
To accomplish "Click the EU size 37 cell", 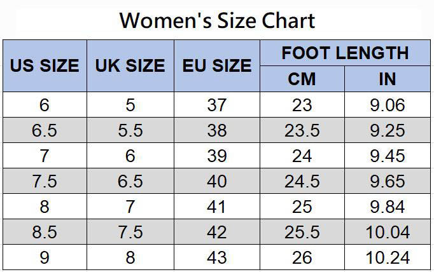I will point(216,105).
